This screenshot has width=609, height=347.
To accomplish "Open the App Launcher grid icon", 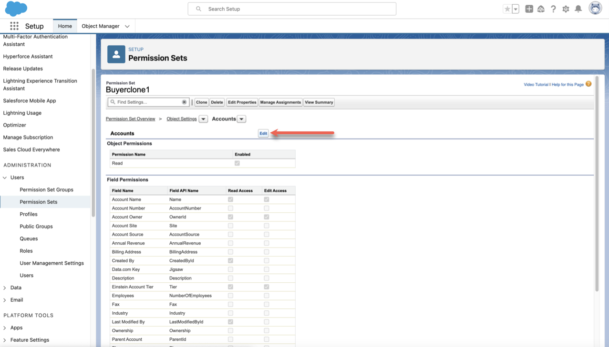I will pos(14,26).
